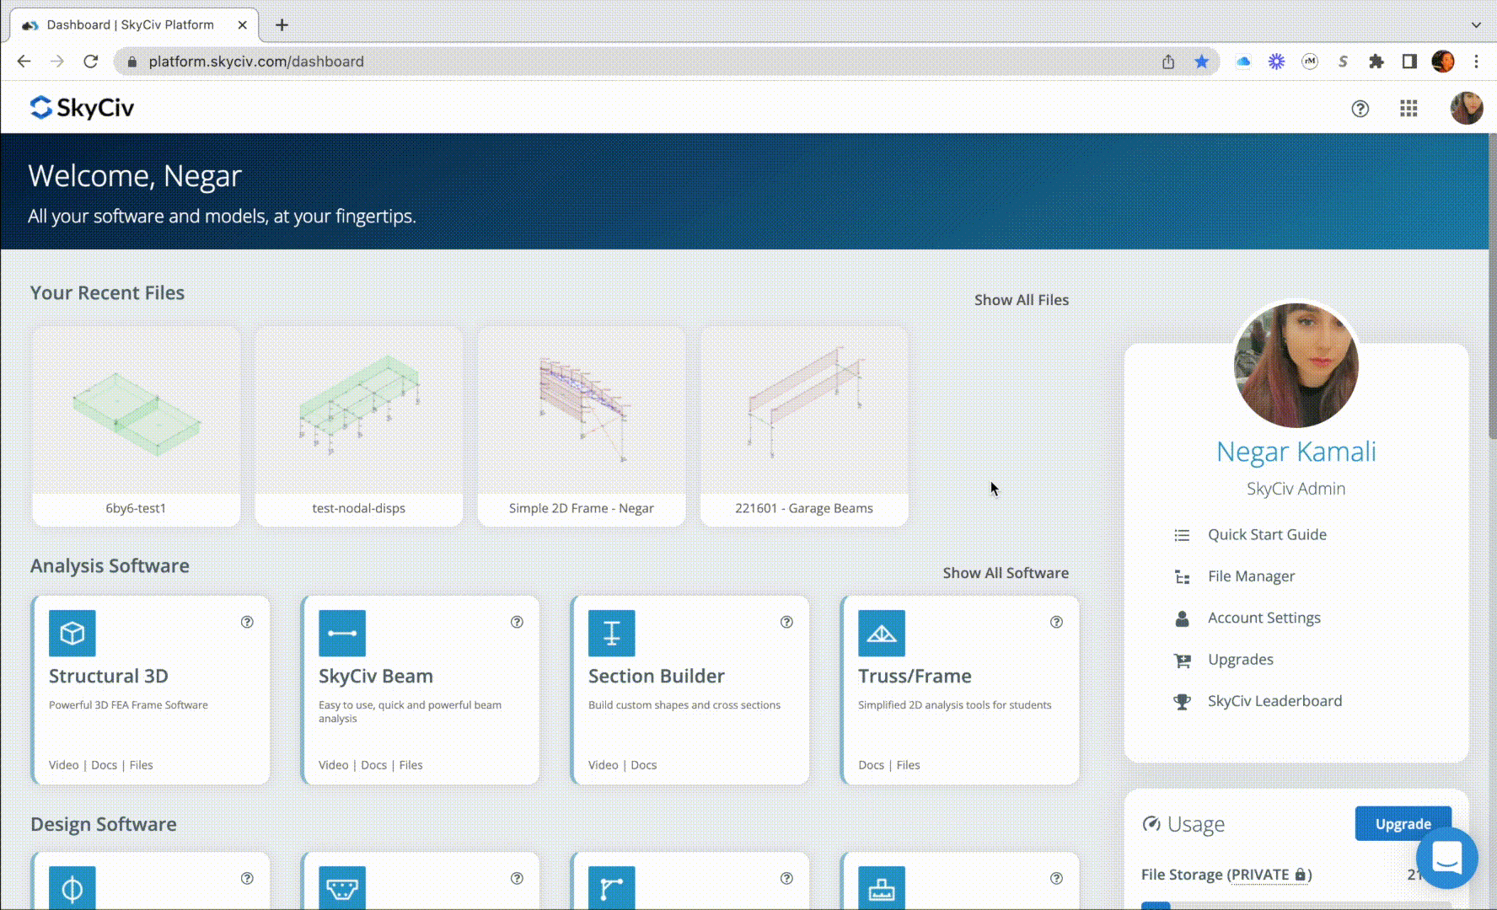Open the live chat bubble widget
The height and width of the screenshot is (910, 1497).
coord(1446,859)
